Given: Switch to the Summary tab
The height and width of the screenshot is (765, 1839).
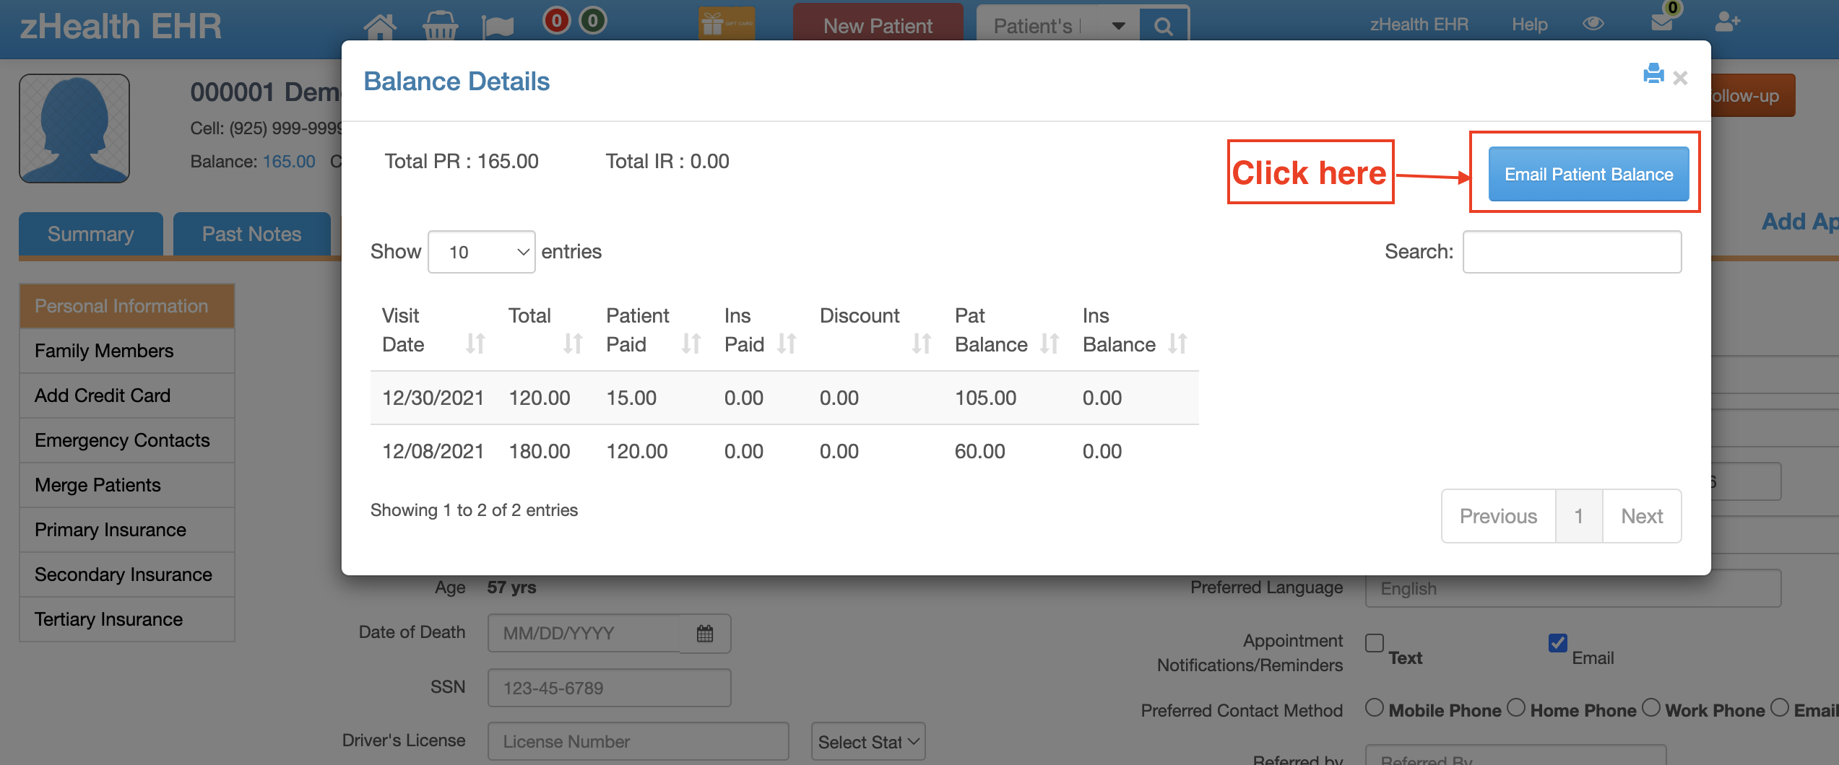Looking at the screenshot, I should (91, 234).
